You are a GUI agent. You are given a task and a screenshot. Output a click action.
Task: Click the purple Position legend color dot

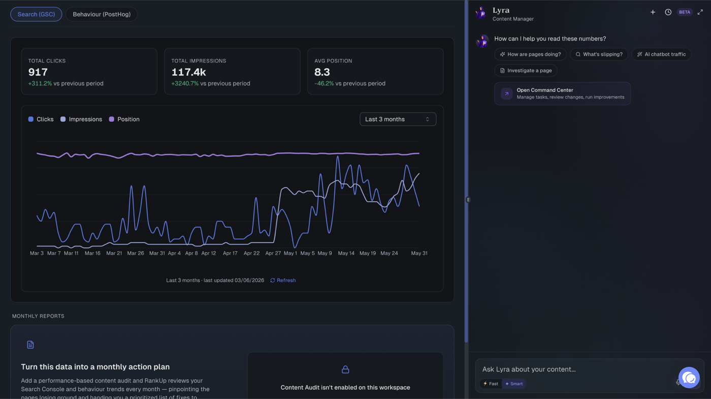pos(112,119)
